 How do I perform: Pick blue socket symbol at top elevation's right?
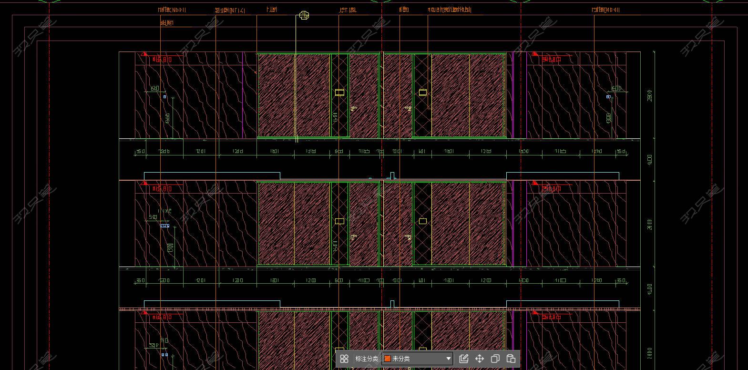608,97
